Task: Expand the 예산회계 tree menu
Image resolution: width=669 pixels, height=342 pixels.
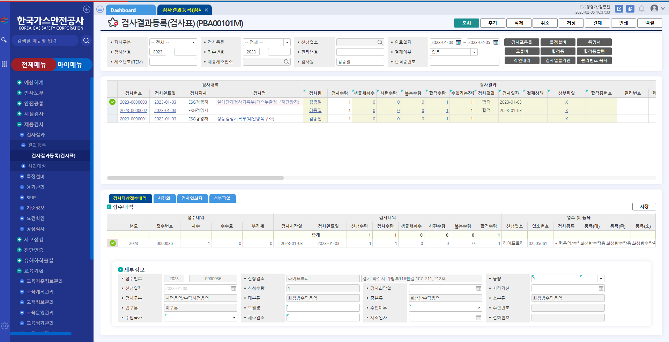Action: click(19, 82)
